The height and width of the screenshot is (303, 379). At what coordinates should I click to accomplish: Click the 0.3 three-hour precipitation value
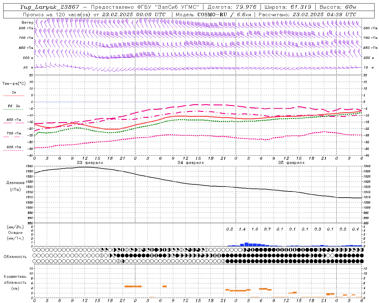click(x=318, y=229)
